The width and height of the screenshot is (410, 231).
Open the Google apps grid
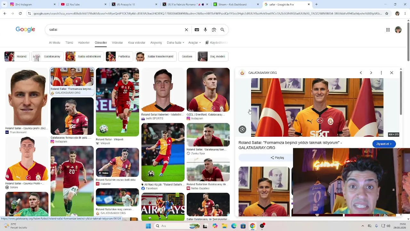click(388, 30)
